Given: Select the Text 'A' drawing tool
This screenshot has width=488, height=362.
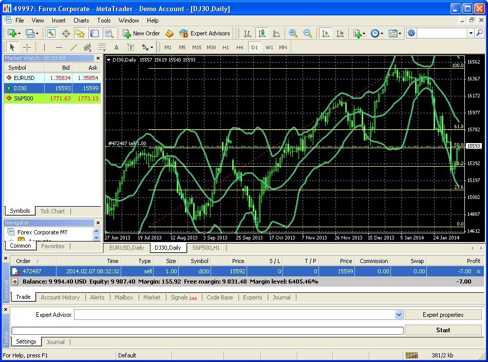Looking at the screenshot, I should click(116, 47).
